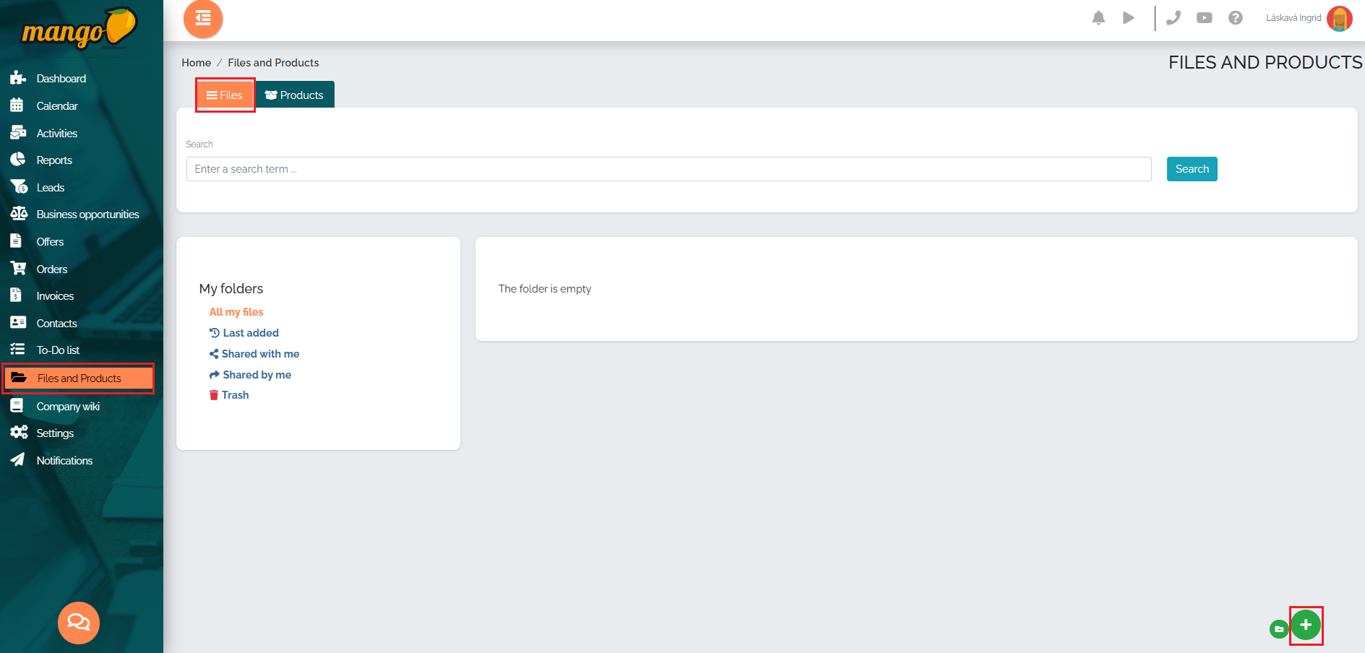Open the Calendar icon in sidebar
The image size is (1365, 653).
tap(17, 105)
